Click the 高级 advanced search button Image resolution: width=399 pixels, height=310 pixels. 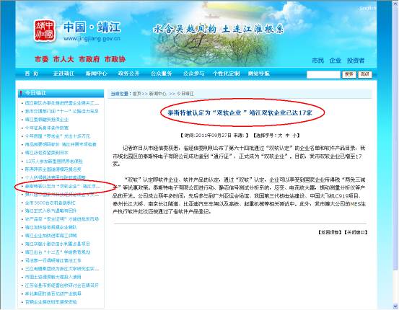point(365,74)
